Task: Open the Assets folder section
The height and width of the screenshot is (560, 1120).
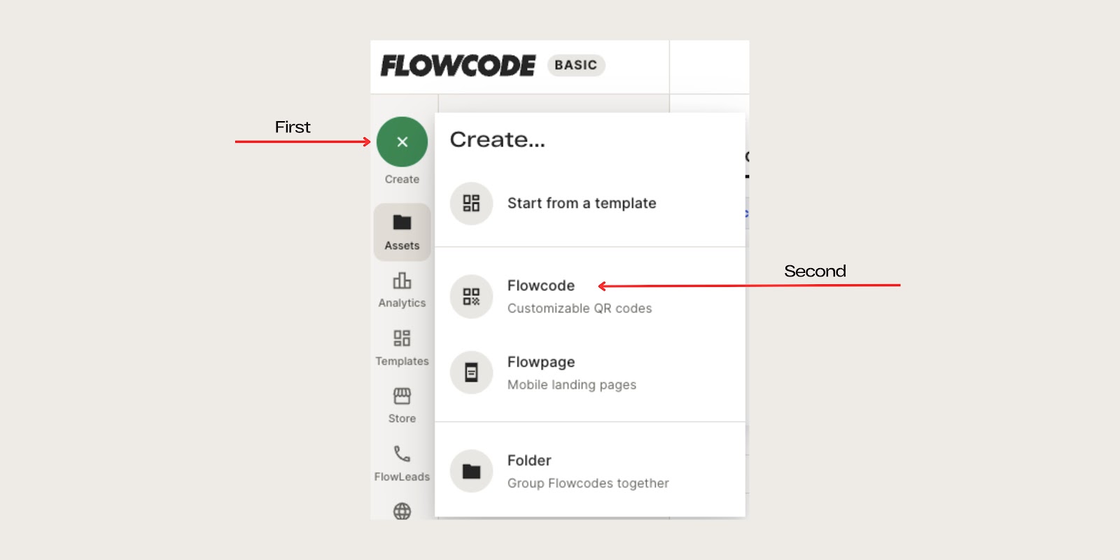Action: 402,231
